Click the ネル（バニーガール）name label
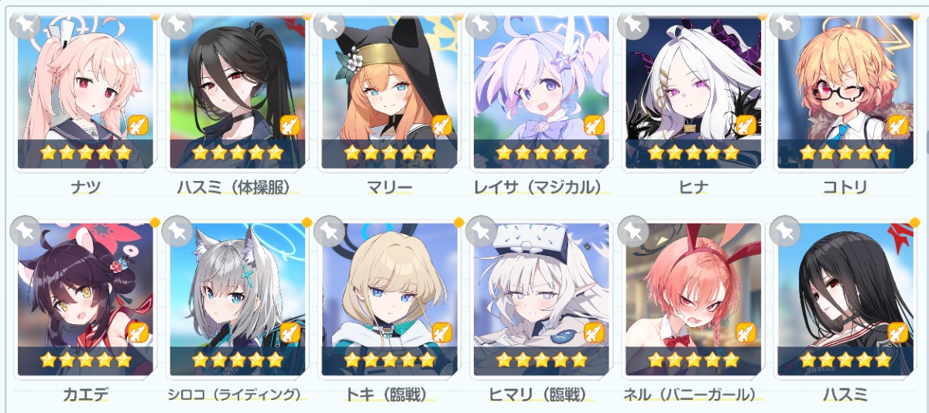This screenshot has height=413, width=929. [693, 394]
